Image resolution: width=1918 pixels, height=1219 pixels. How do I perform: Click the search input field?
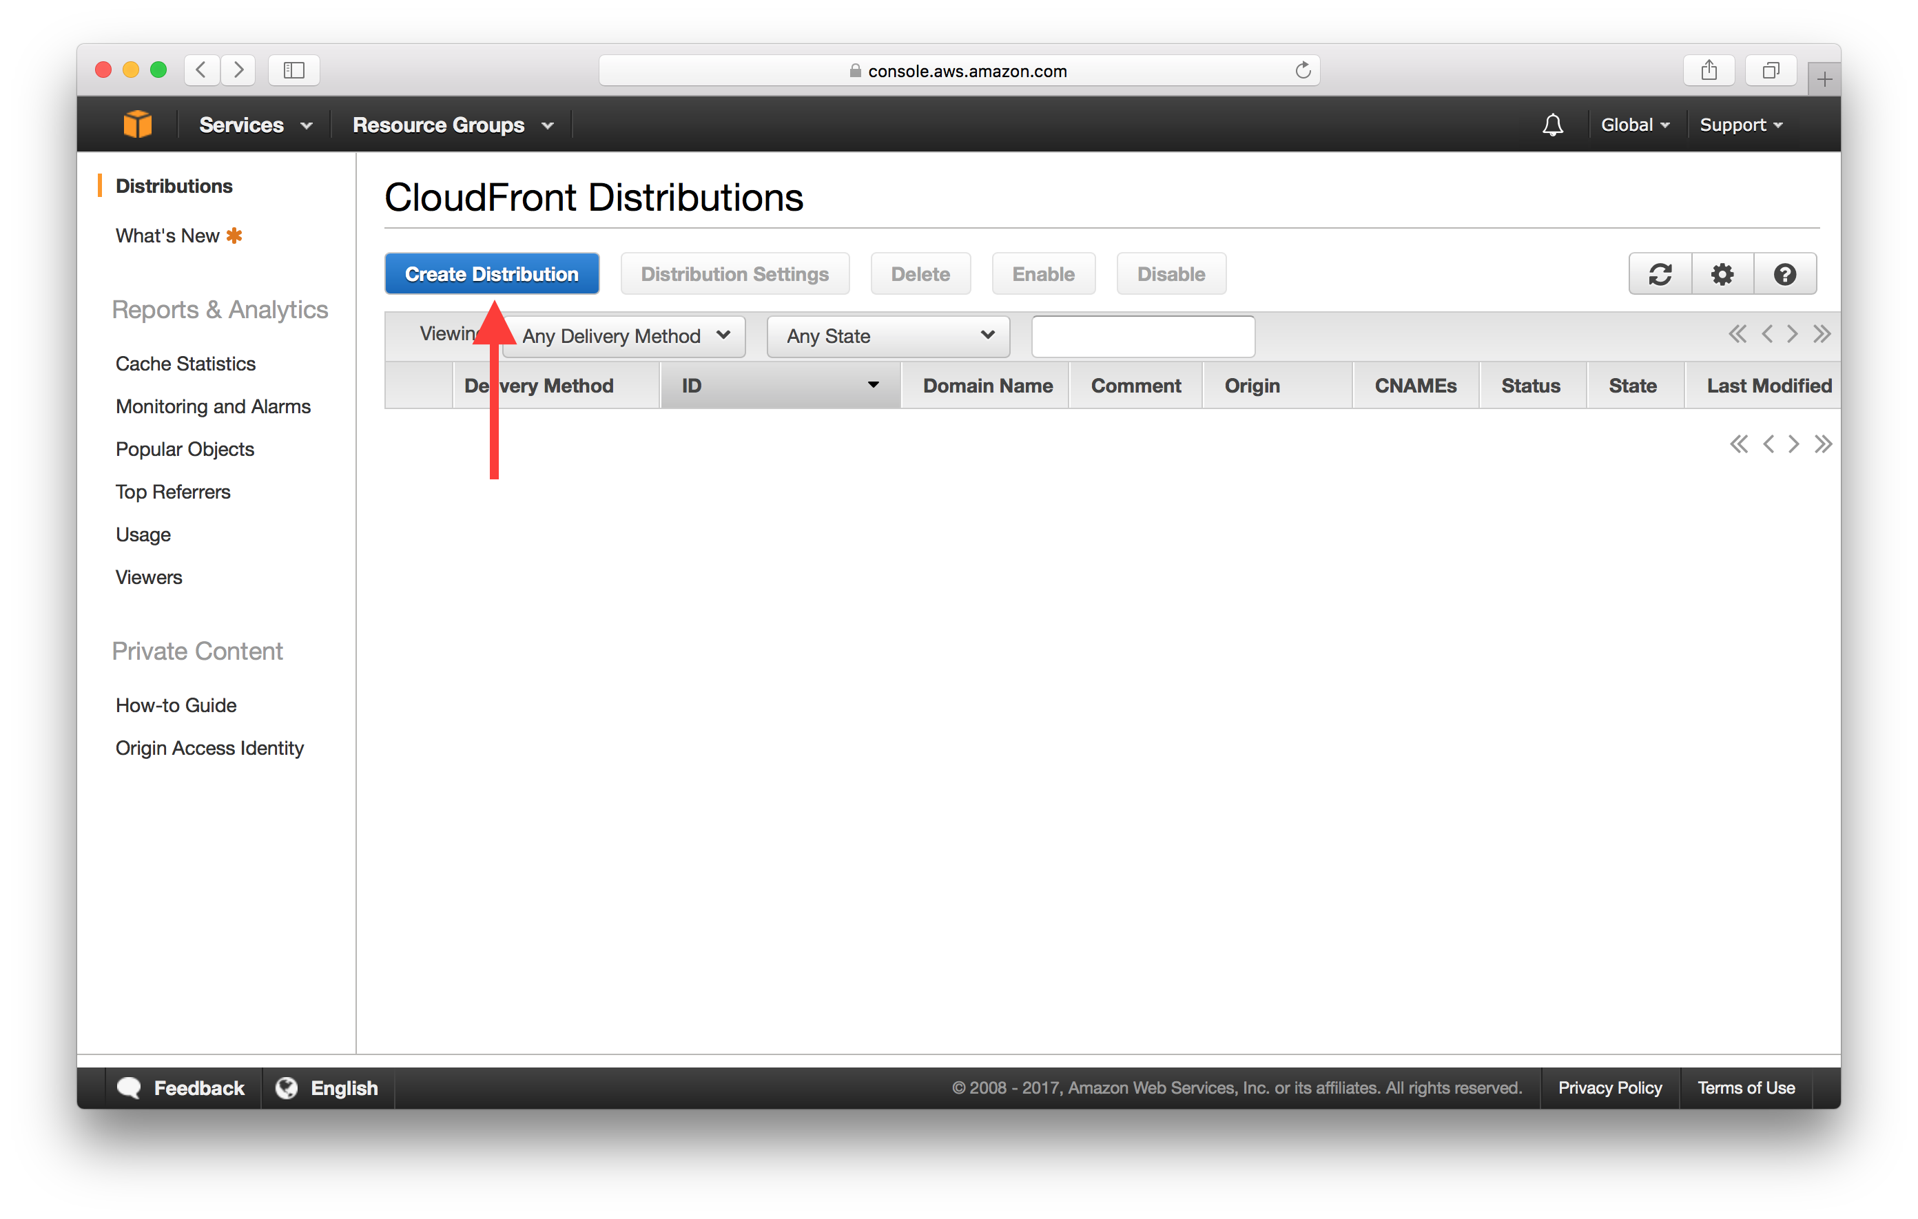(x=1141, y=334)
